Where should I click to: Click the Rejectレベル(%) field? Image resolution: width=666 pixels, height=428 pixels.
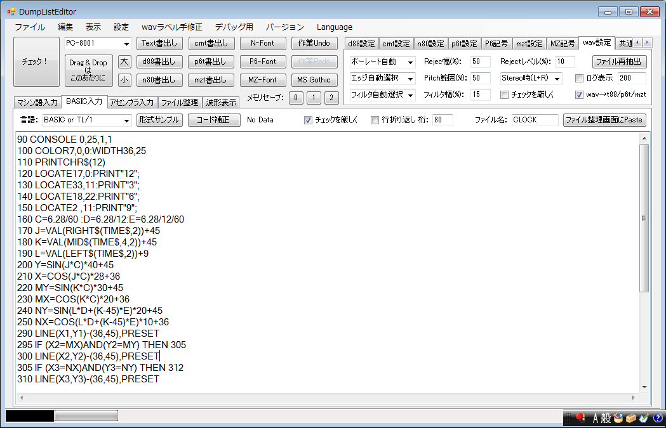[565, 62]
